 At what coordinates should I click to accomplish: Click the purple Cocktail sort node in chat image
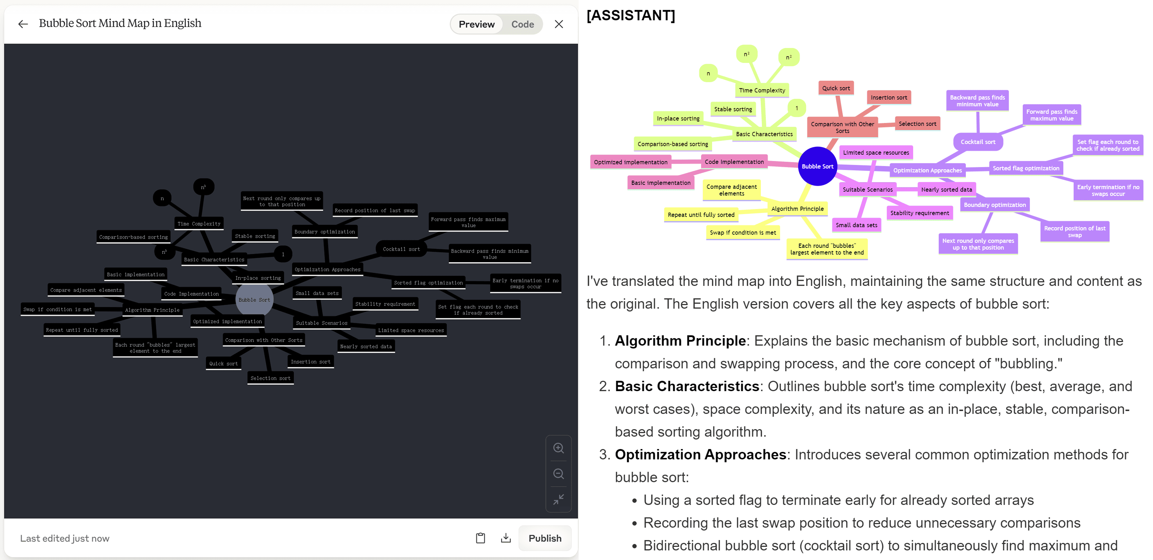pyautogui.click(x=978, y=142)
